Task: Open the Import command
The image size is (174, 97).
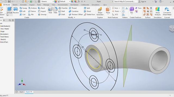Action: pyautogui.click(x=42, y=11)
